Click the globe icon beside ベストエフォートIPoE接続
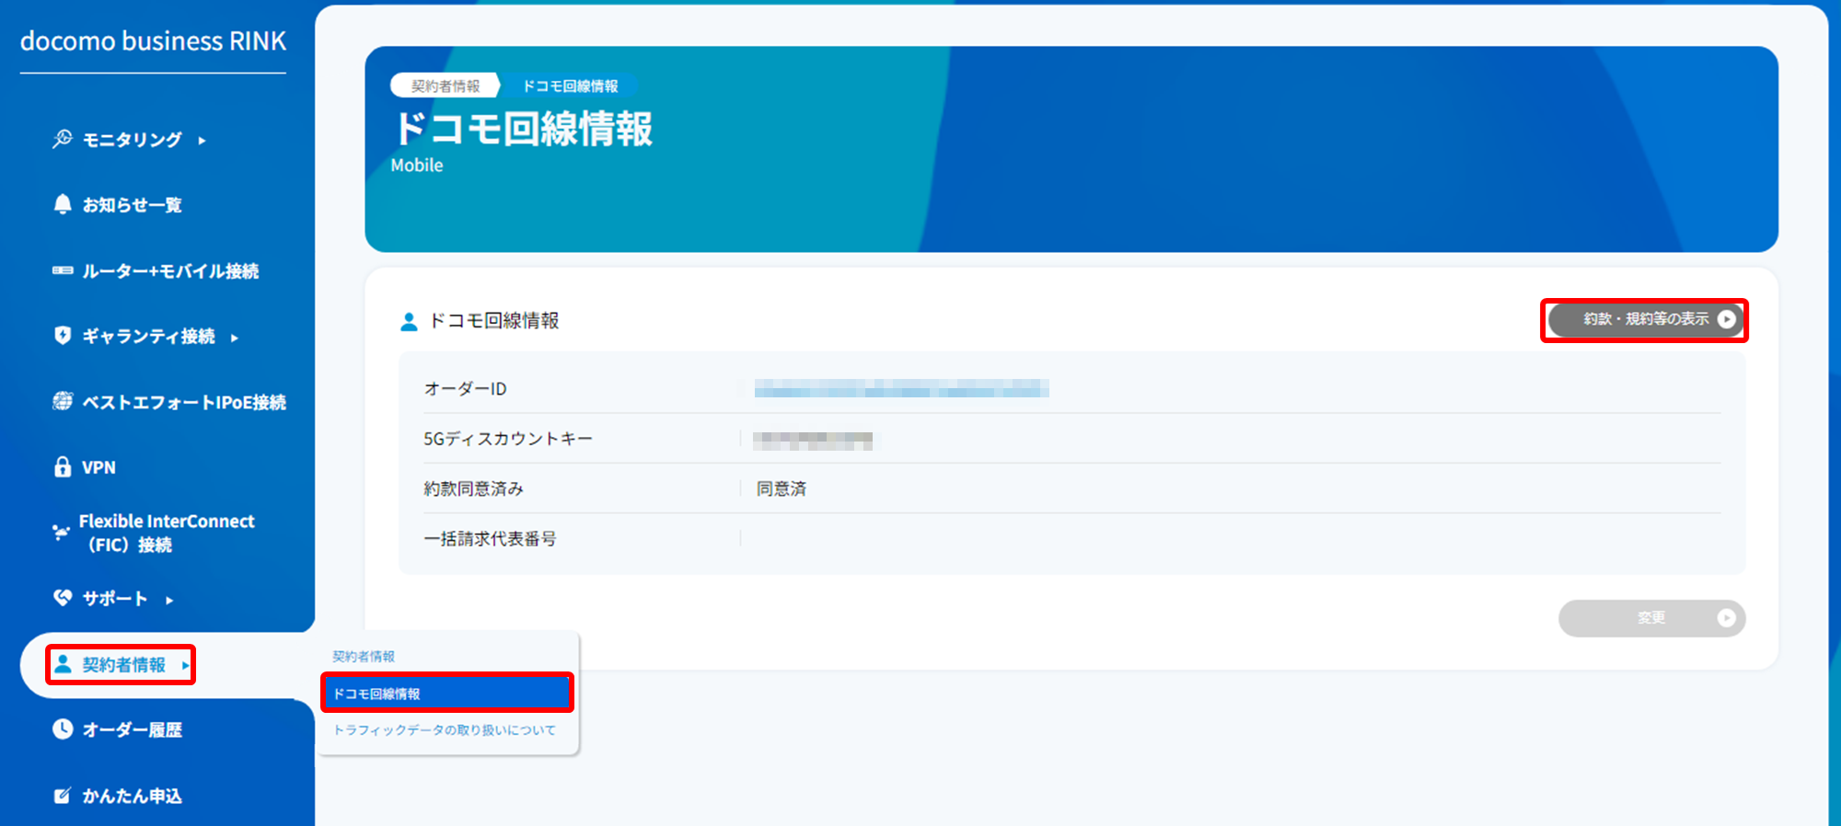Screen dimensions: 1841x826 point(62,401)
